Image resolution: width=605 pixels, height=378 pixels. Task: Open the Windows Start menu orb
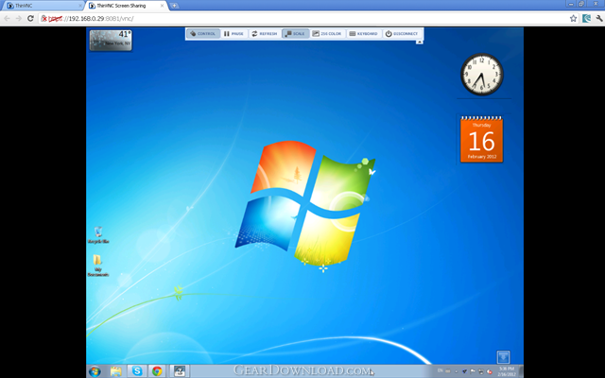pos(95,371)
